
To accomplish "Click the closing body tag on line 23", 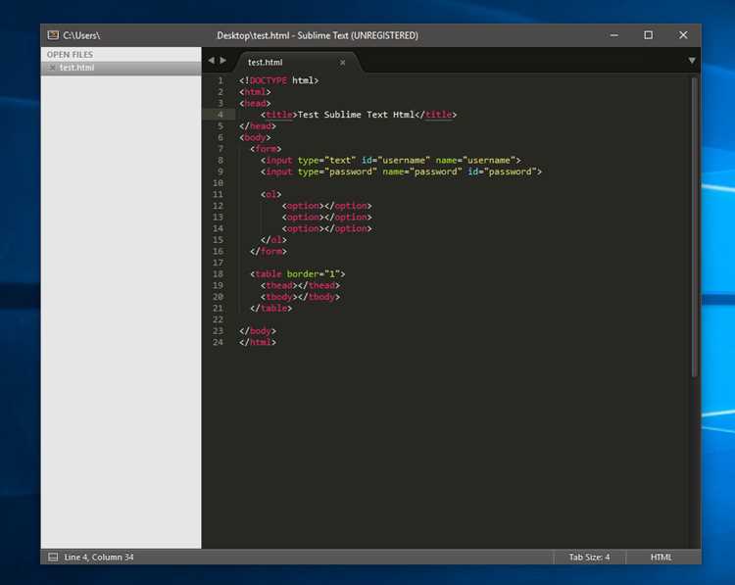I will [258, 331].
